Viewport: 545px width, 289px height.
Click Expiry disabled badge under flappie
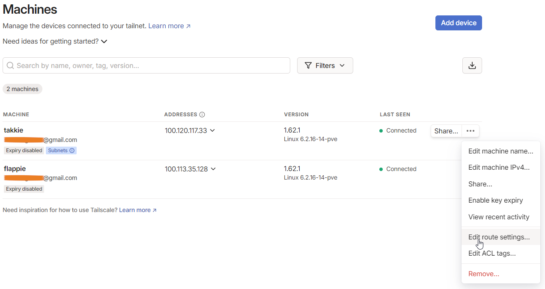coord(24,189)
